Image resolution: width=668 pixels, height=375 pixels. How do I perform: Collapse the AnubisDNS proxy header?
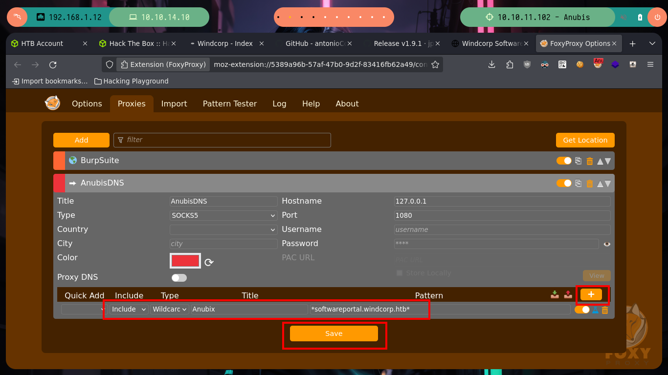[334, 183]
